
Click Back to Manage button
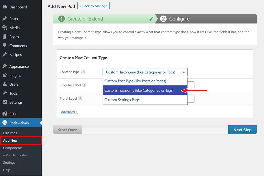pos(93,6)
